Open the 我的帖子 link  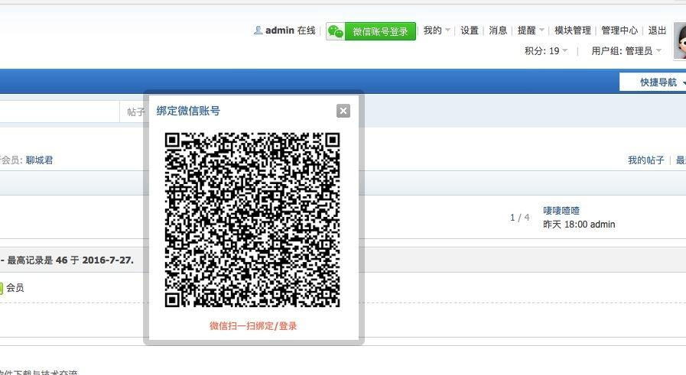click(x=645, y=160)
